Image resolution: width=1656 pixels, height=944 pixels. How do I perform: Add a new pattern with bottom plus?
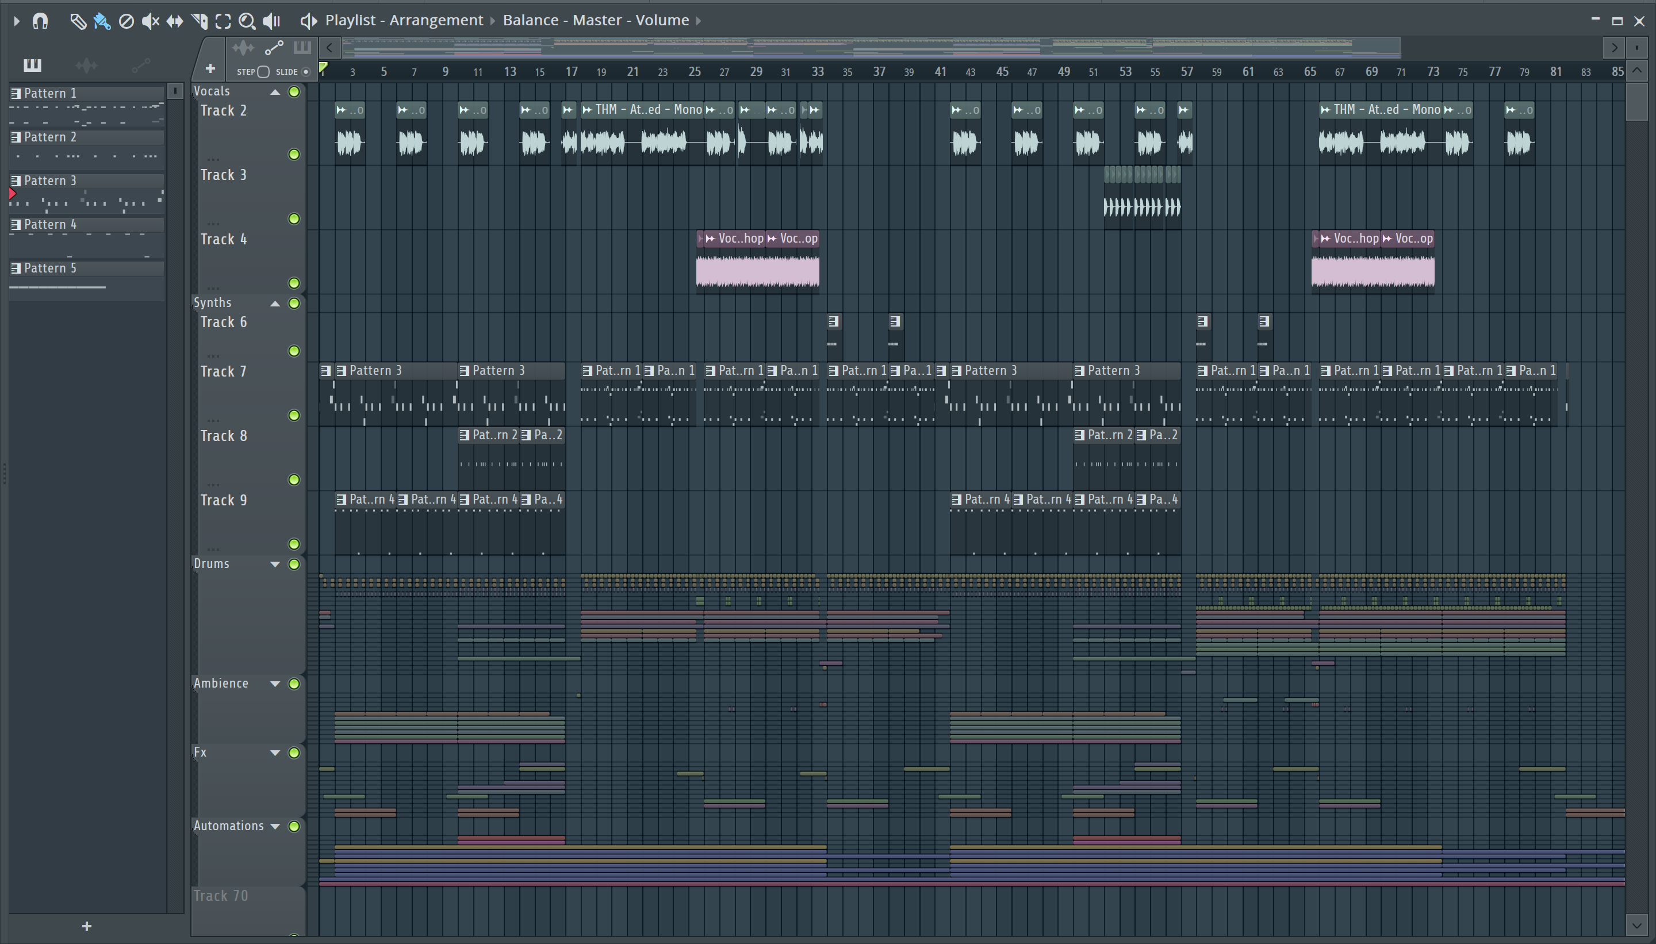87,927
